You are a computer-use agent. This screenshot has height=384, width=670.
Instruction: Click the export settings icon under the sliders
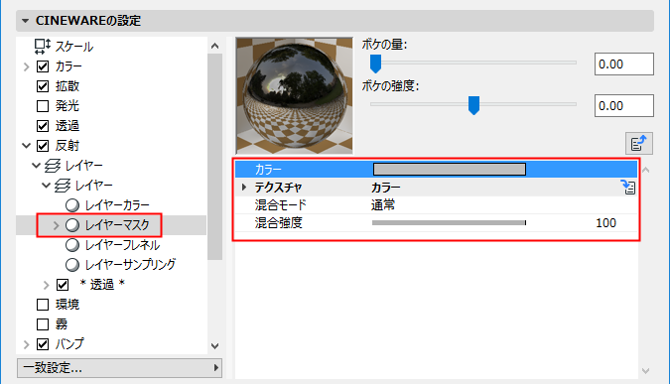point(639,143)
